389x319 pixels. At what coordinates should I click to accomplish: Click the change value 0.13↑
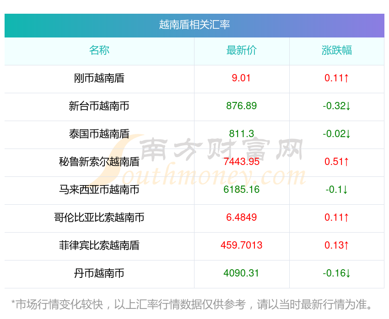337,245
